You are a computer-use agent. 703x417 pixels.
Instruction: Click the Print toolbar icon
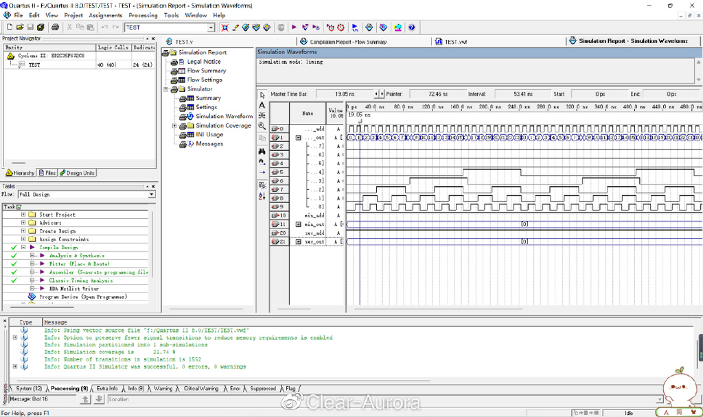pos(55,27)
